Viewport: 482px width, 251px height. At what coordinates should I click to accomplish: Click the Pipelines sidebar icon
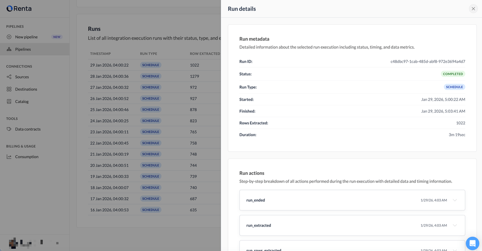coord(9,49)
